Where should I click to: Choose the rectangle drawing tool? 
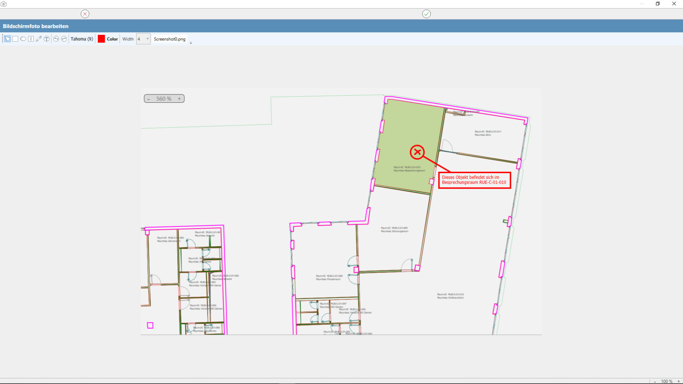(15, 39)
